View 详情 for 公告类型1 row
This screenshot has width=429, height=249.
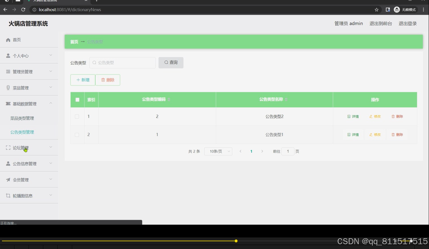coord(353,135)
